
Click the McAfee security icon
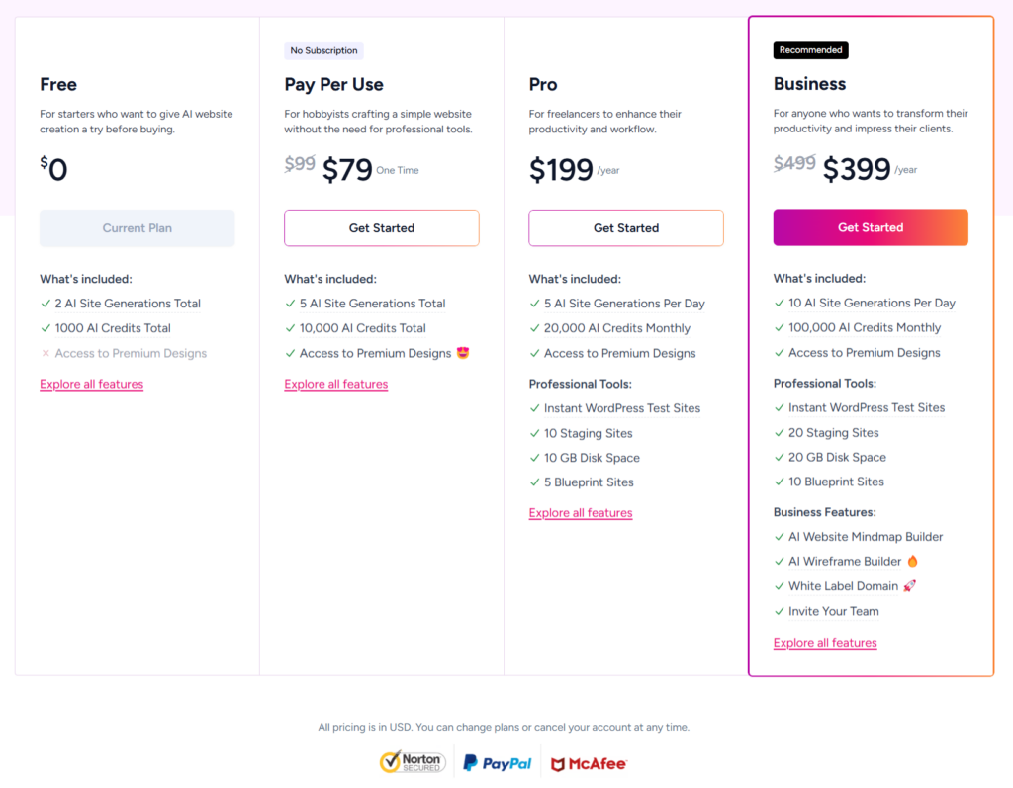(589, 762)
